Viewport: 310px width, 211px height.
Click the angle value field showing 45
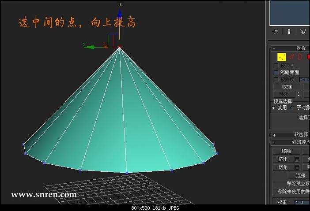pyautogui.click(x=304, y=79)
